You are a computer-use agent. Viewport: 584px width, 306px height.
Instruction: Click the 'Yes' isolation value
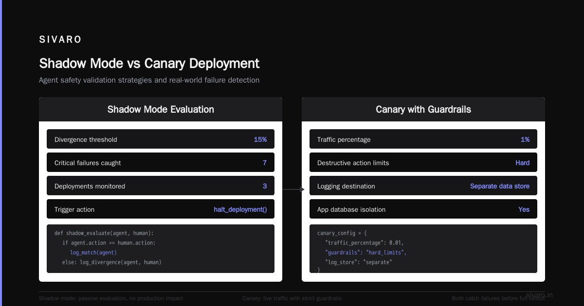(x=524, y=209)
